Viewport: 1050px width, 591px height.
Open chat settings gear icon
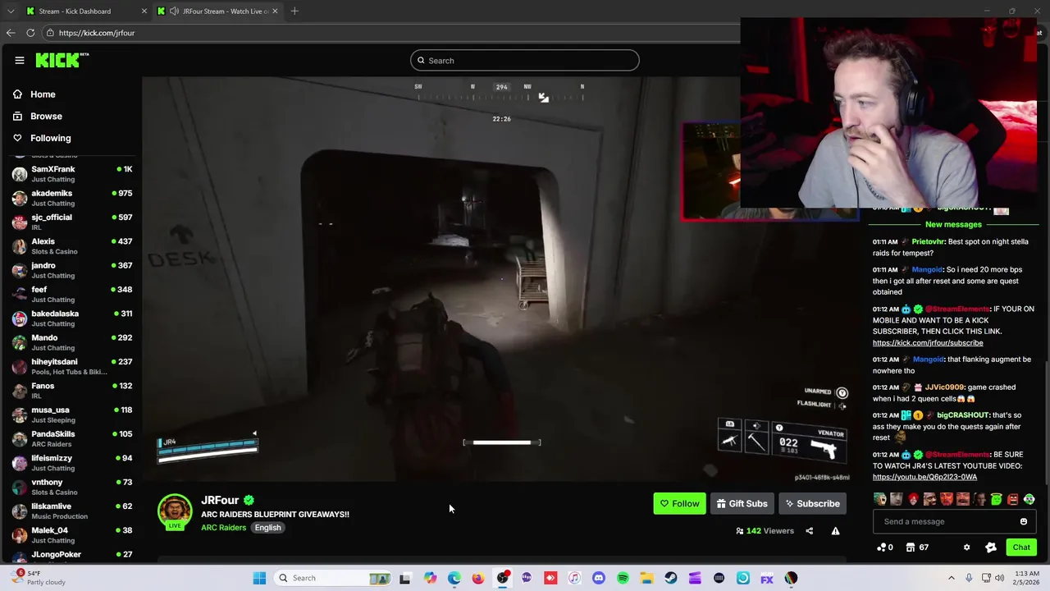point(966,547)
